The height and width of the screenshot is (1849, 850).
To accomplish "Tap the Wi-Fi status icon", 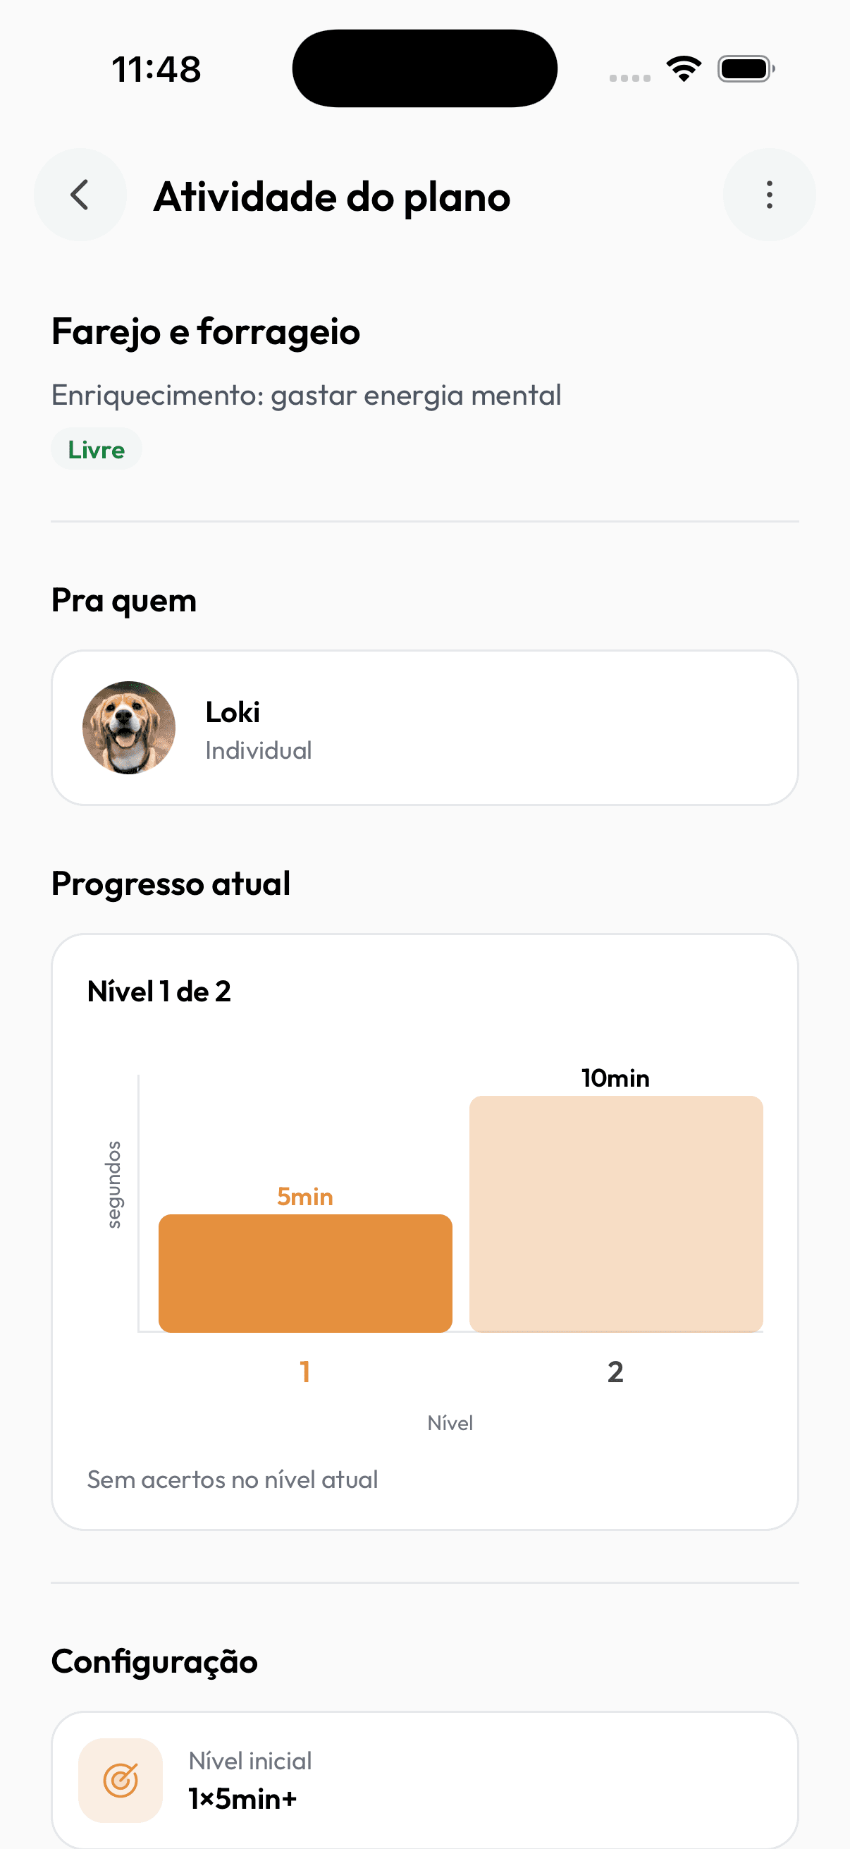I will click(x=684, y=69).
